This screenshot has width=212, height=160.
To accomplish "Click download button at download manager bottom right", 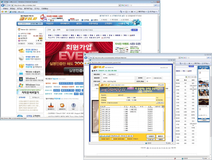I will click(151, 136).
